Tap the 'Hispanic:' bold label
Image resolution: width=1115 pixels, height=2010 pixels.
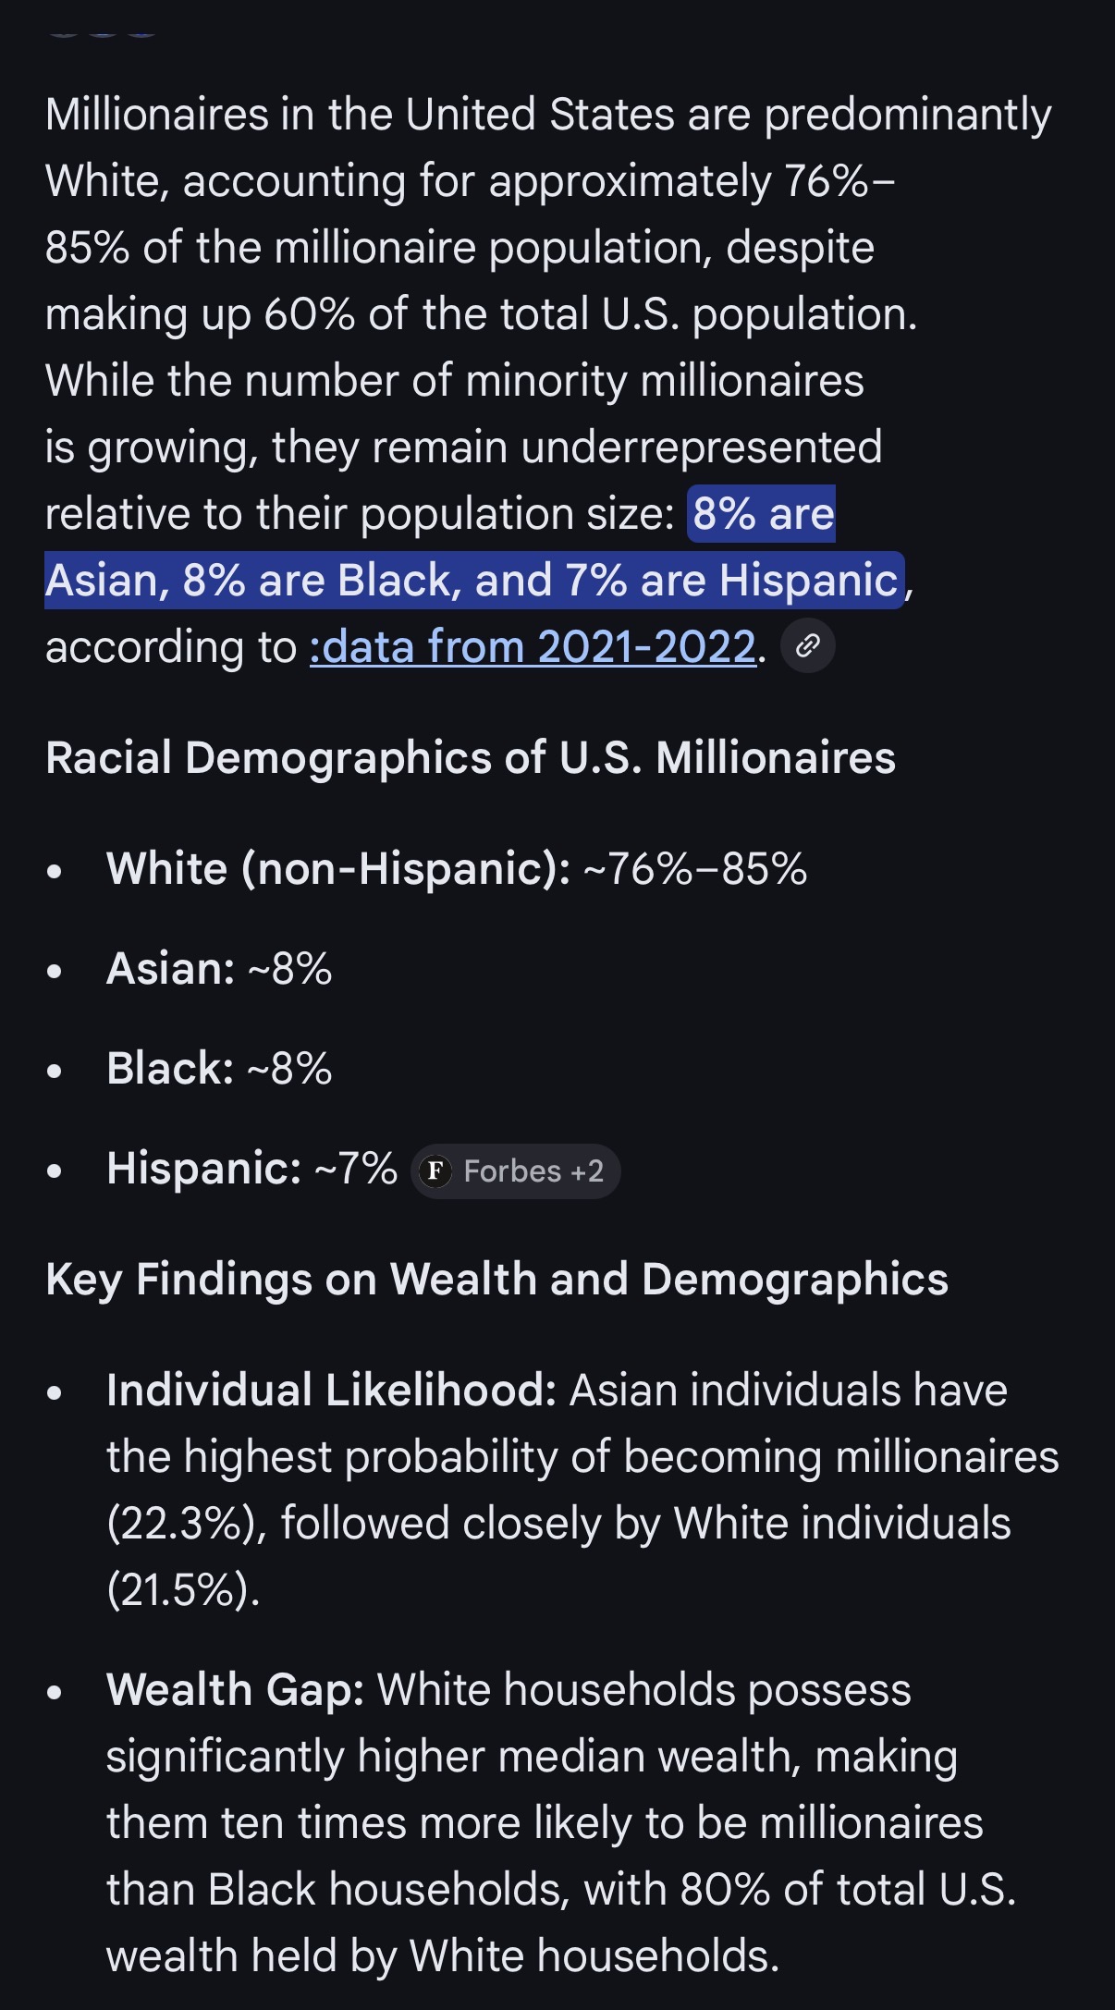203,1169
